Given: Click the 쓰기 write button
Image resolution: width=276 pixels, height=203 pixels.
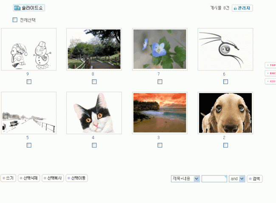Looking at the screenshot, I should (x=8, y=178).
